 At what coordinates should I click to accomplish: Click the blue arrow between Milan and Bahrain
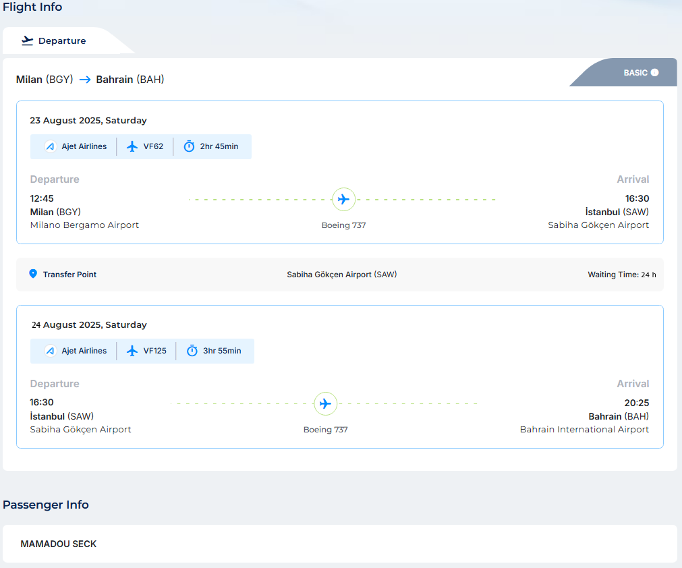[x=84, y=80]
